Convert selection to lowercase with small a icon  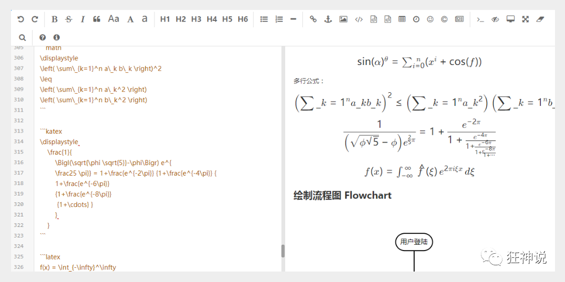coord(145,19)
